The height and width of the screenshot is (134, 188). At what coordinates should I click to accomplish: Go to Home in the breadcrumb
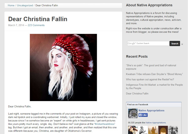pyautogui.click(x=11, y=5)
